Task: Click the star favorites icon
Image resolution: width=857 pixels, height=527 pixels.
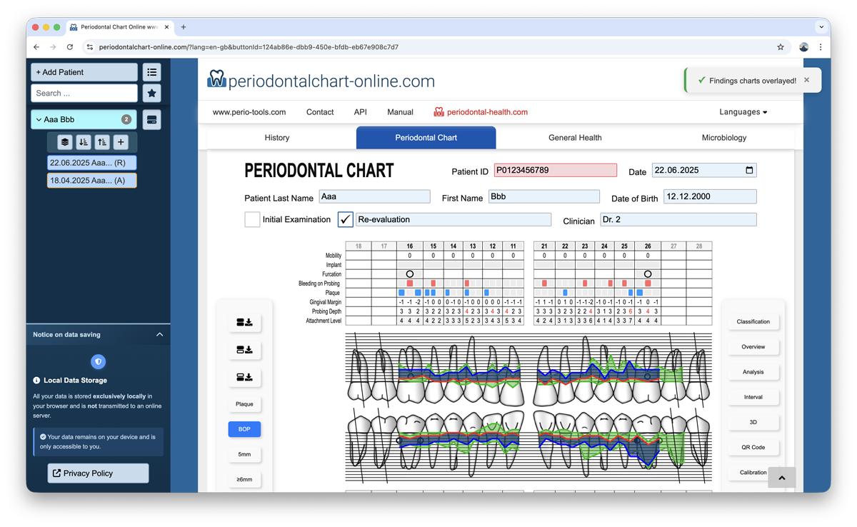Action: point(151,93)
